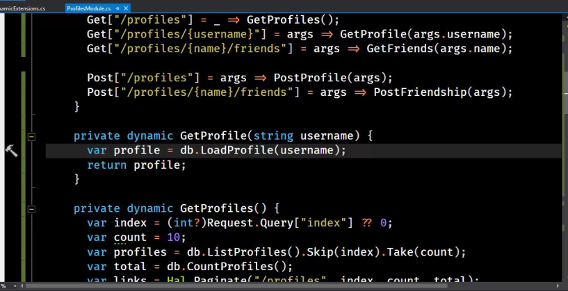Screen dimensions: 568x291
Task: Click Request.Query["index"] expression
Action: (279, 224)
